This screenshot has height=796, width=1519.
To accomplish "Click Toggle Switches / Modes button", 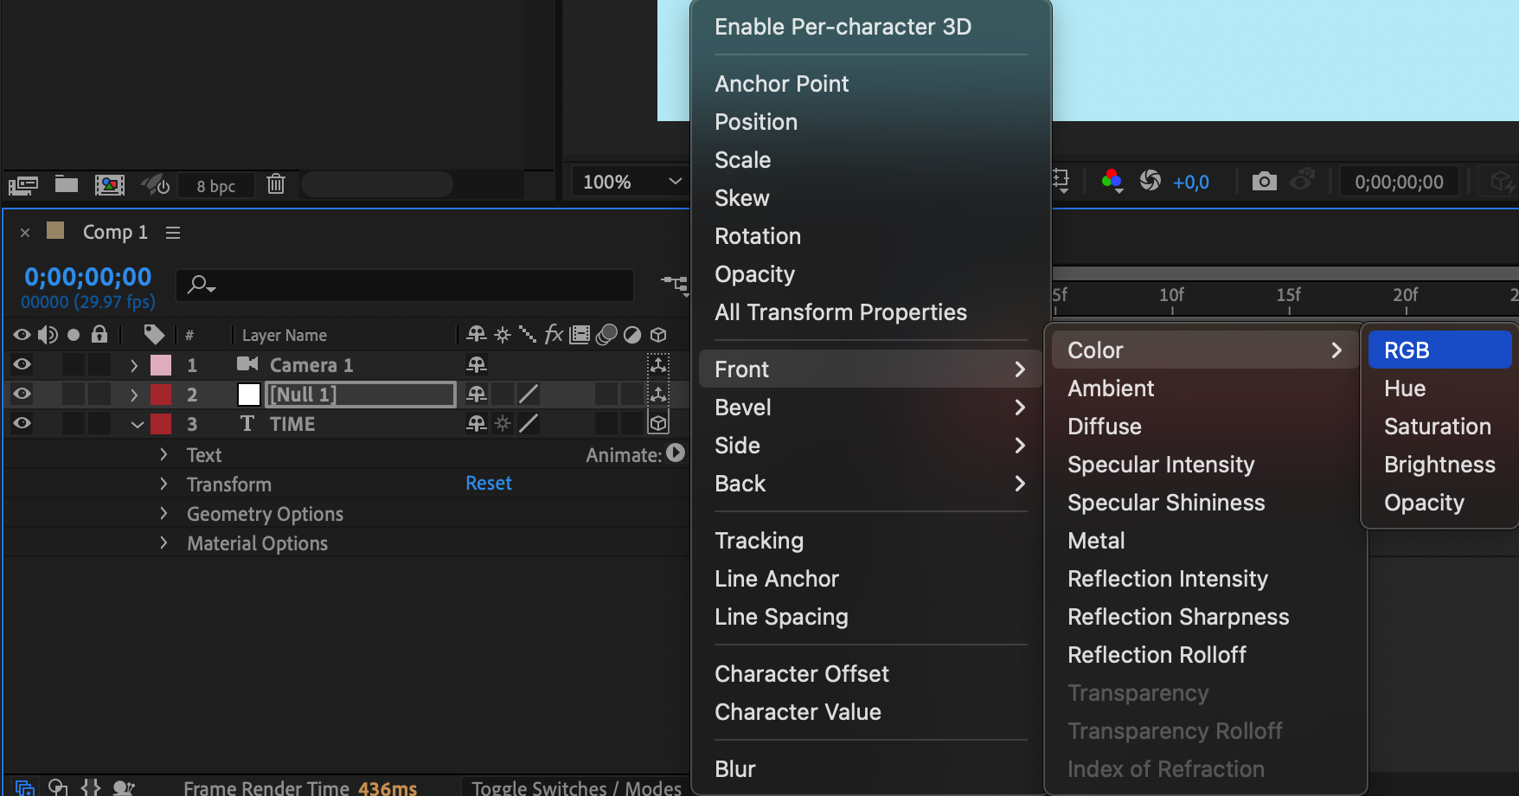I will point(576,787).
